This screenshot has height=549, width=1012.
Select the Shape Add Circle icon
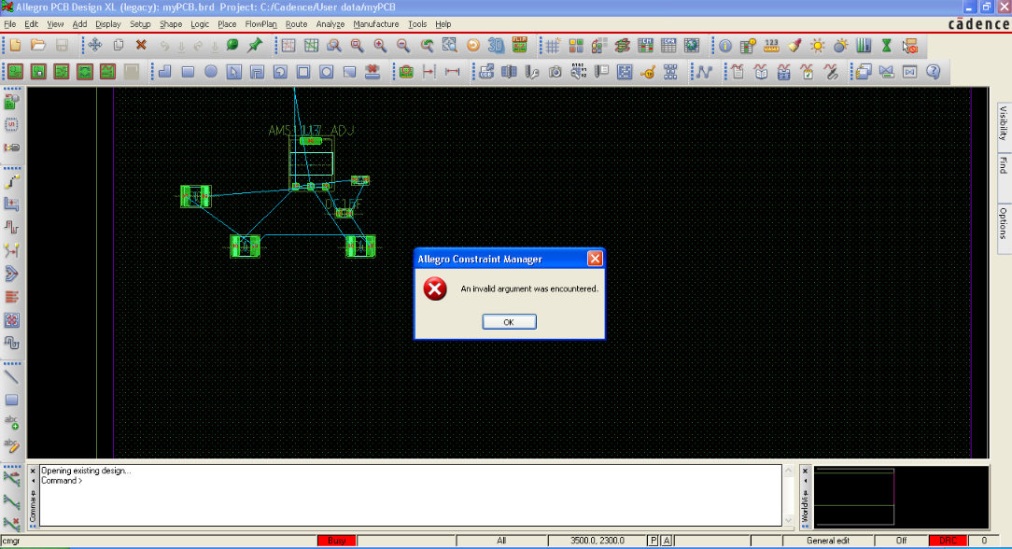point(211,72)
